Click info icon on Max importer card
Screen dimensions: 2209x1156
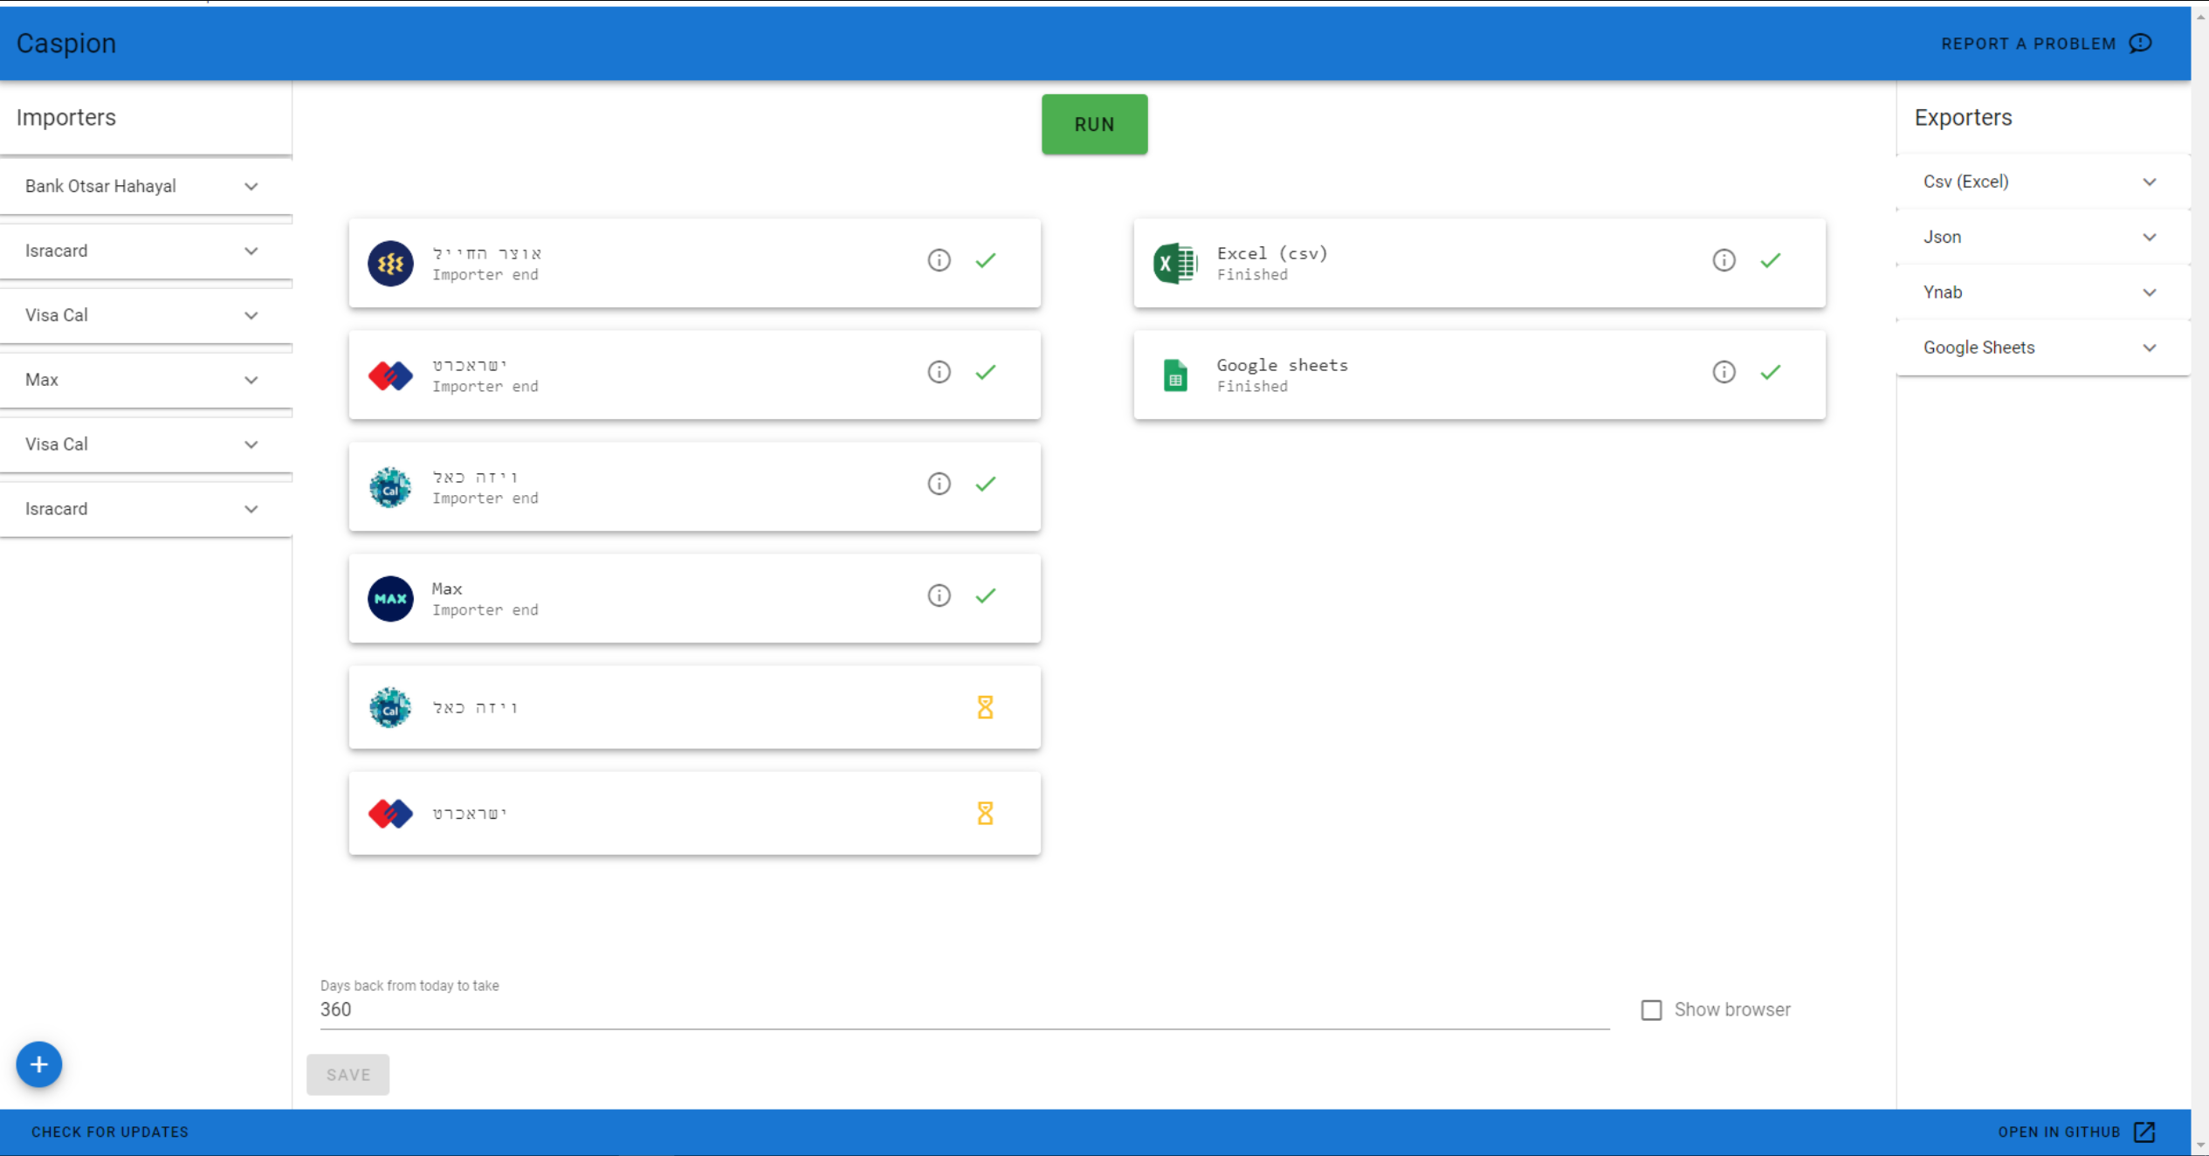pos(939,595)
